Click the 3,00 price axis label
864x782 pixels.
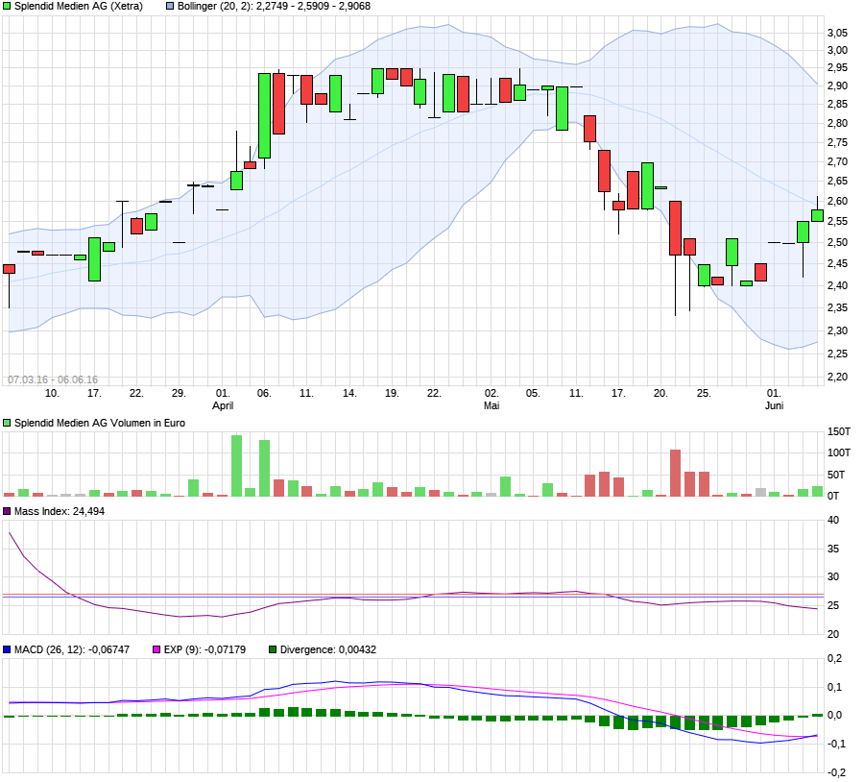[x=837, y=50]
